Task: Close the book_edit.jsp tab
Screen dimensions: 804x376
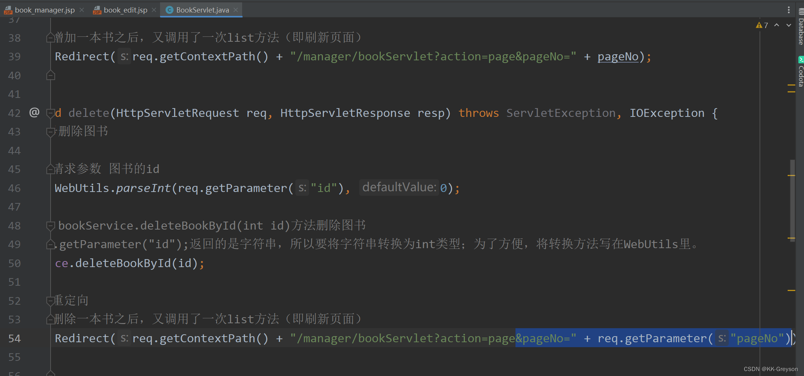Action: point(154,10)
